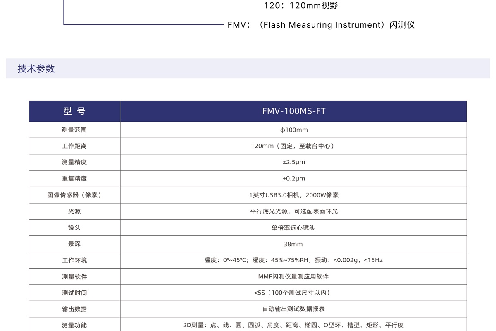
Task: Select the '测量范围' row label
Action: coord(74,130)
